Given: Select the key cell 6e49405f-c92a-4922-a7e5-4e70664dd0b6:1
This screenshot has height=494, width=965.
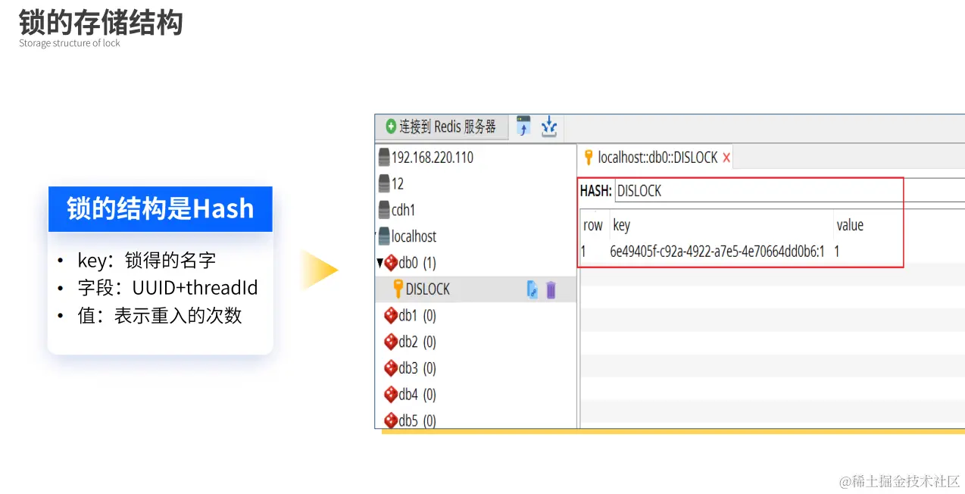Looking at the screenshot, I should click(717, 252).
